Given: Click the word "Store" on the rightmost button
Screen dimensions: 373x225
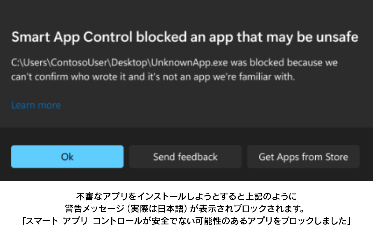Looking at the screenshot, I should pos(337,157).
